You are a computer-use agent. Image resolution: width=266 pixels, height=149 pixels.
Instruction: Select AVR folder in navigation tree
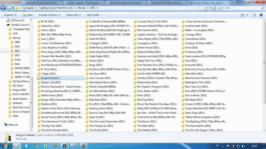point(15,33)
